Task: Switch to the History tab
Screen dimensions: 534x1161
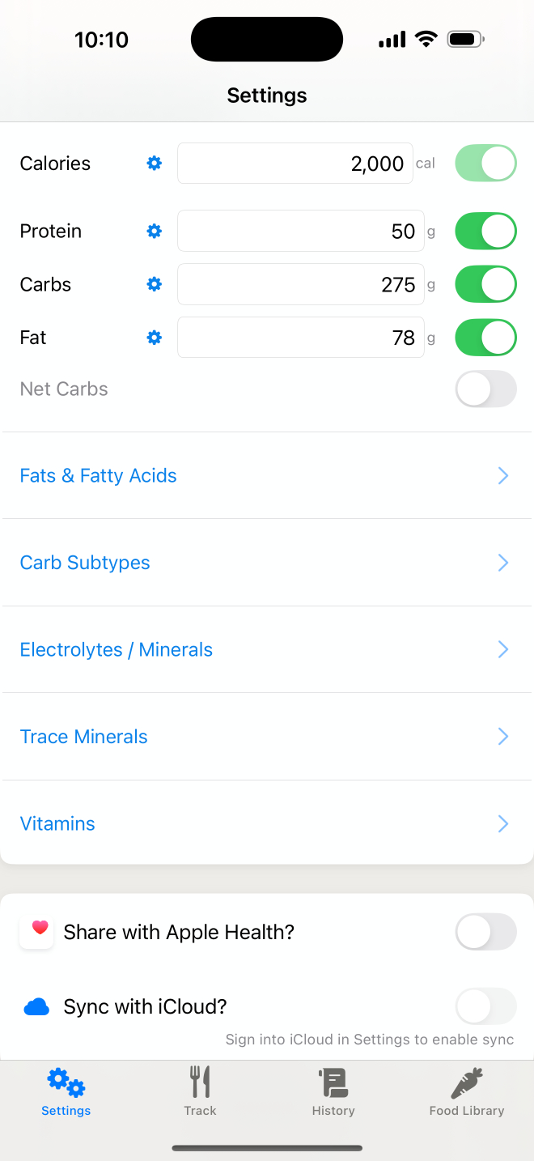Action: coord(333,1091)
